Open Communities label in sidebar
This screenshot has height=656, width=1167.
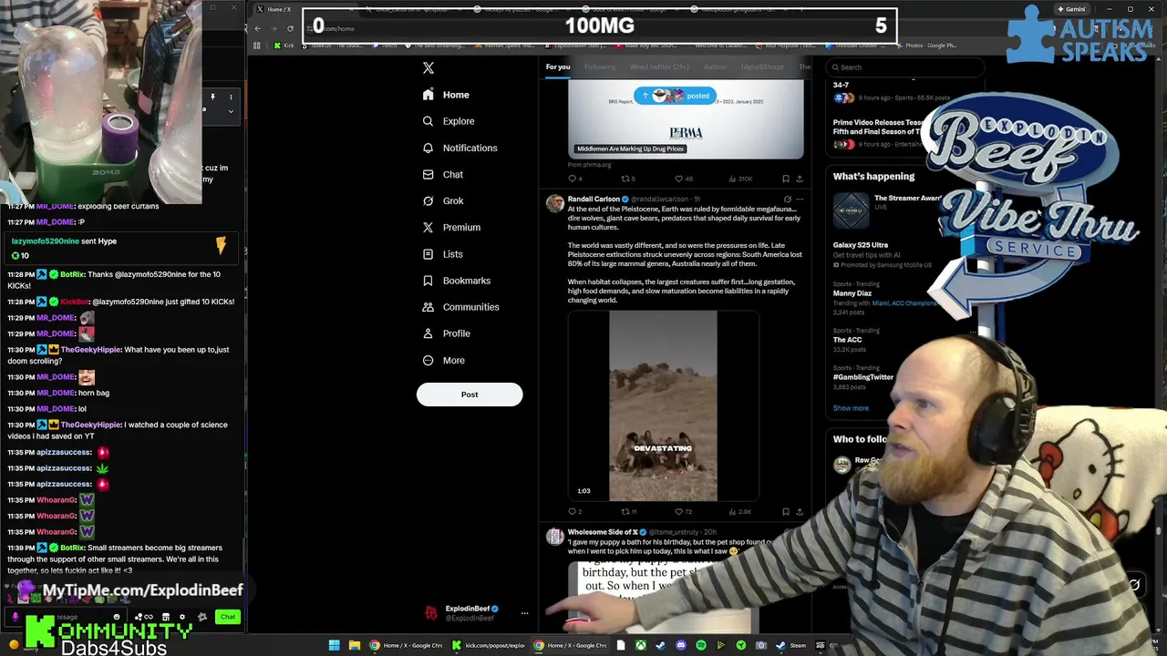point(470,307)
